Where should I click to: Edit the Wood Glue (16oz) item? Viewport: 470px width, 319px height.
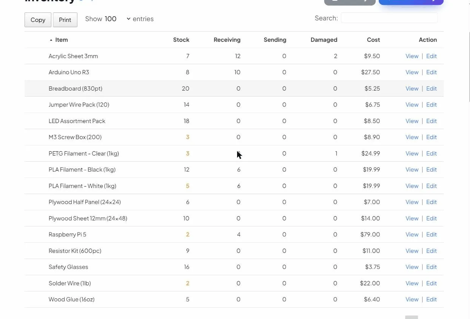431,299
